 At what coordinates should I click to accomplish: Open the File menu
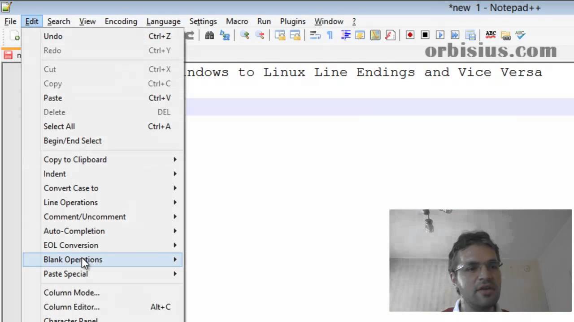click(x=10, y=21)
